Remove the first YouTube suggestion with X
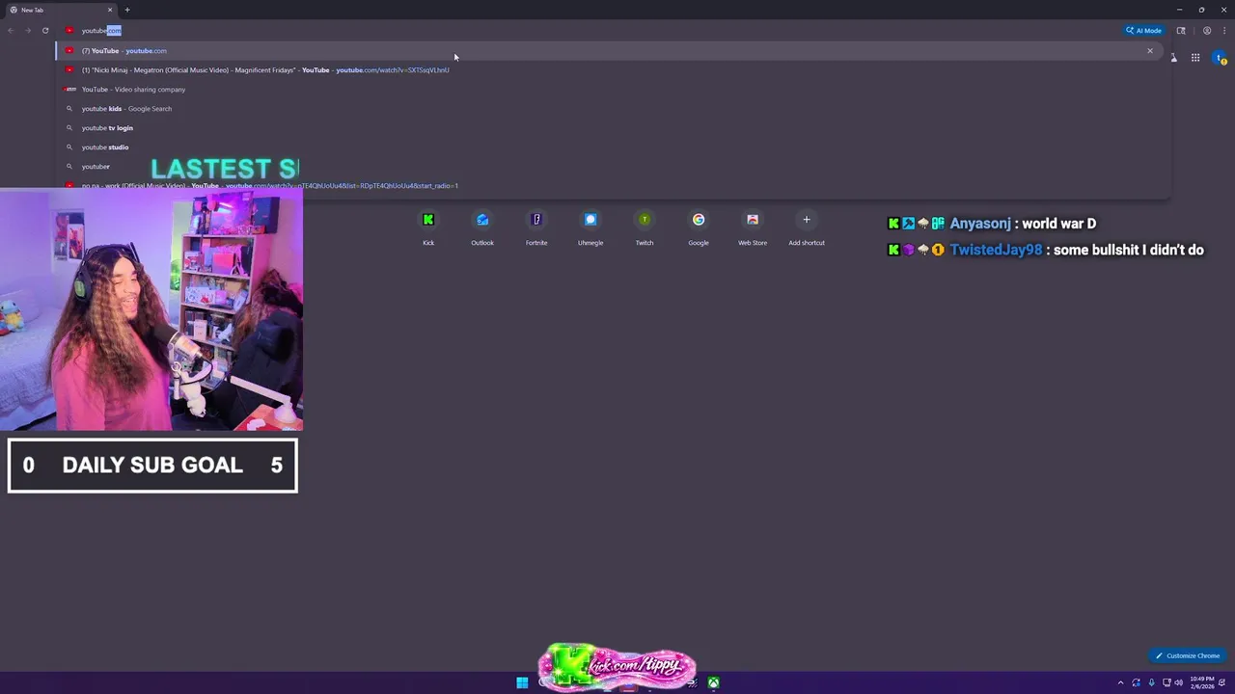 click(1150, 50)
